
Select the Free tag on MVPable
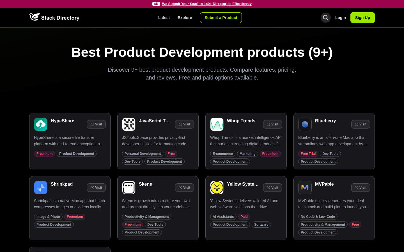(x=355, y=225)
